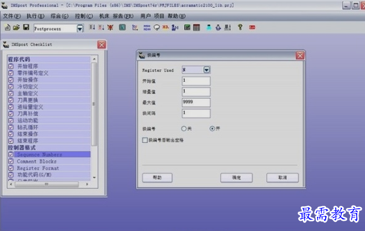Image resolution: width=365 pixels, height=231 pixels.
Task: Click the save floppy disk icon
Action: [25, 27]
